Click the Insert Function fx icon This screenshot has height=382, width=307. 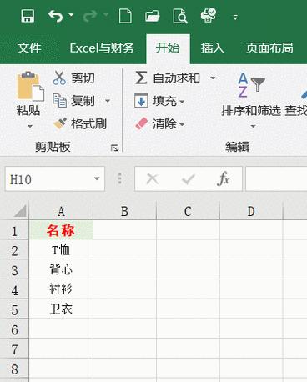[x=224, y=178]
